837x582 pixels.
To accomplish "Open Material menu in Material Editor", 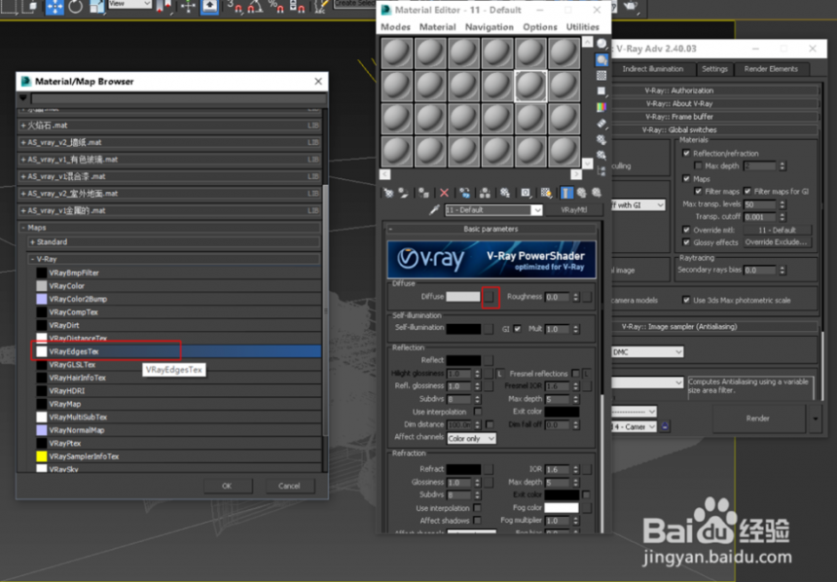I will tap(437, 27).
